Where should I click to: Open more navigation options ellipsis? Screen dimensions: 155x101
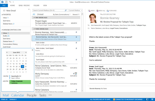(x=50, y=95)
